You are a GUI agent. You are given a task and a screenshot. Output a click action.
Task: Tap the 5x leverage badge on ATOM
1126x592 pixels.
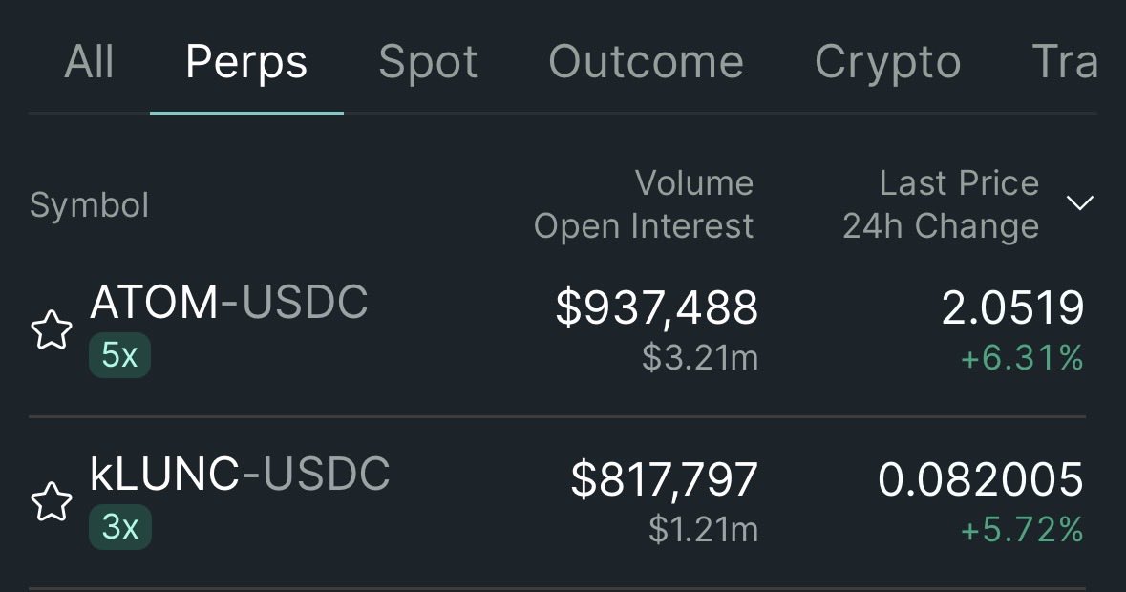[x=120, y=354]
